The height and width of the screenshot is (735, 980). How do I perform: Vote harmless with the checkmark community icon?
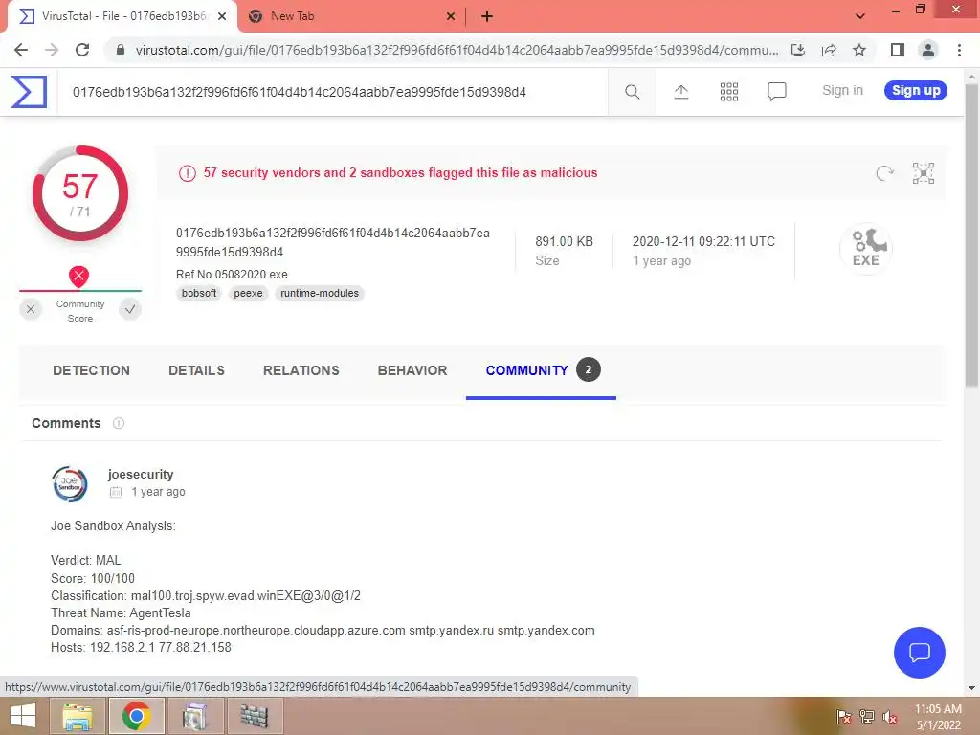[130, 309]
